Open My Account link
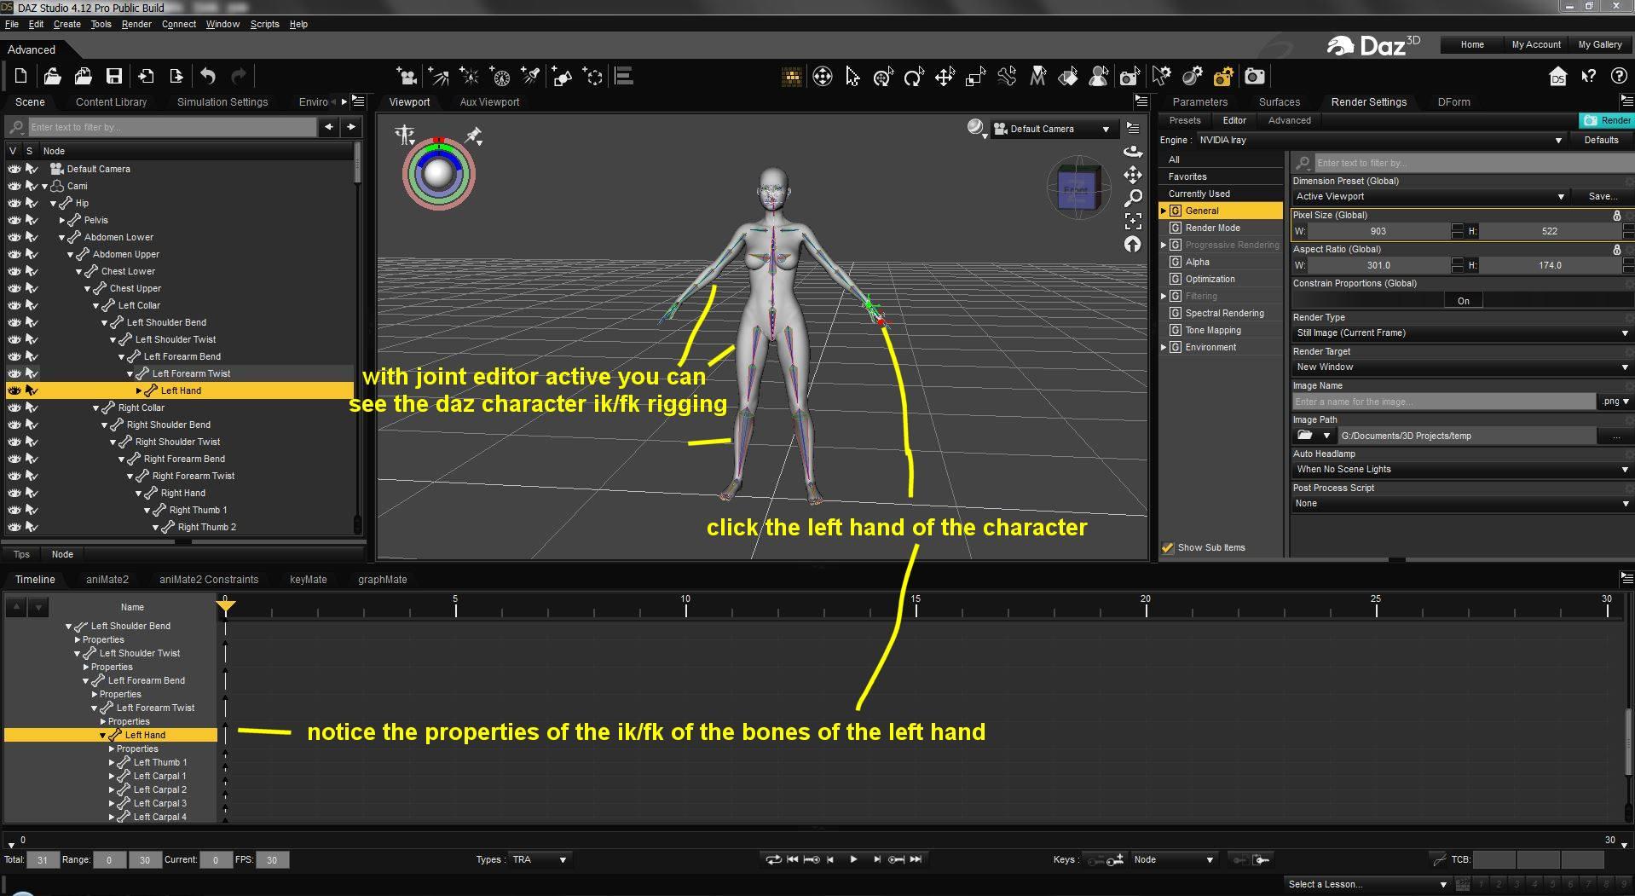1635x896 pixels. coord(1536,44)
